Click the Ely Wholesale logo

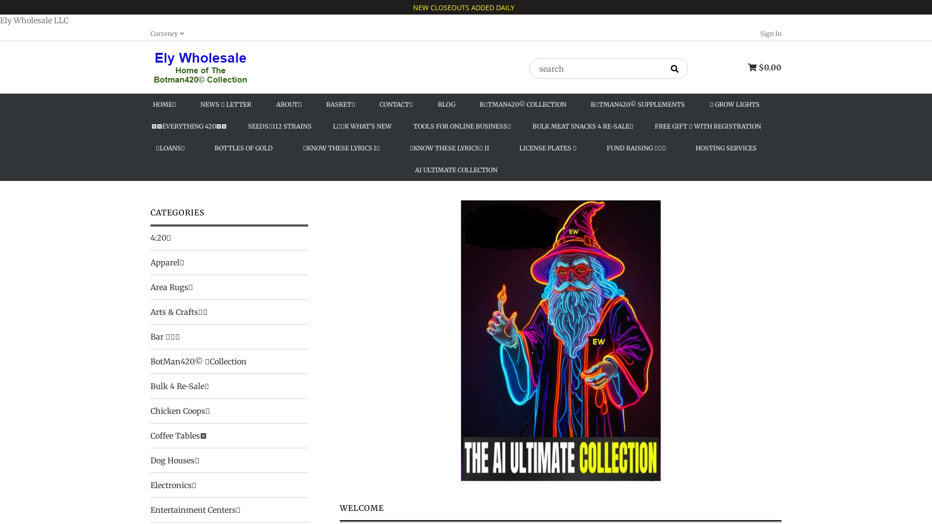(x=200, y=67)
